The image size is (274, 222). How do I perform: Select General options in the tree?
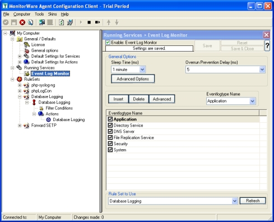tap(45, 50)
